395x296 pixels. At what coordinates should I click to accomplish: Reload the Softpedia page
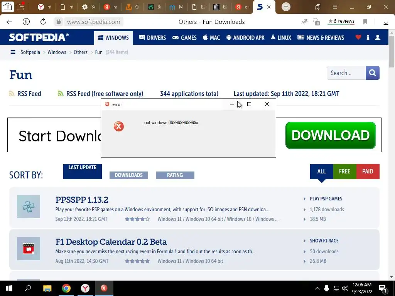point(43,22)
